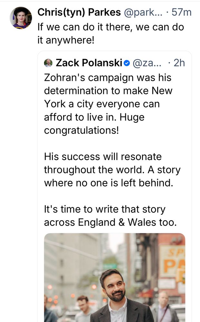Click the 2h timestamp on the quoted tweet
The image size is (200, 322).
pos(179,63)
